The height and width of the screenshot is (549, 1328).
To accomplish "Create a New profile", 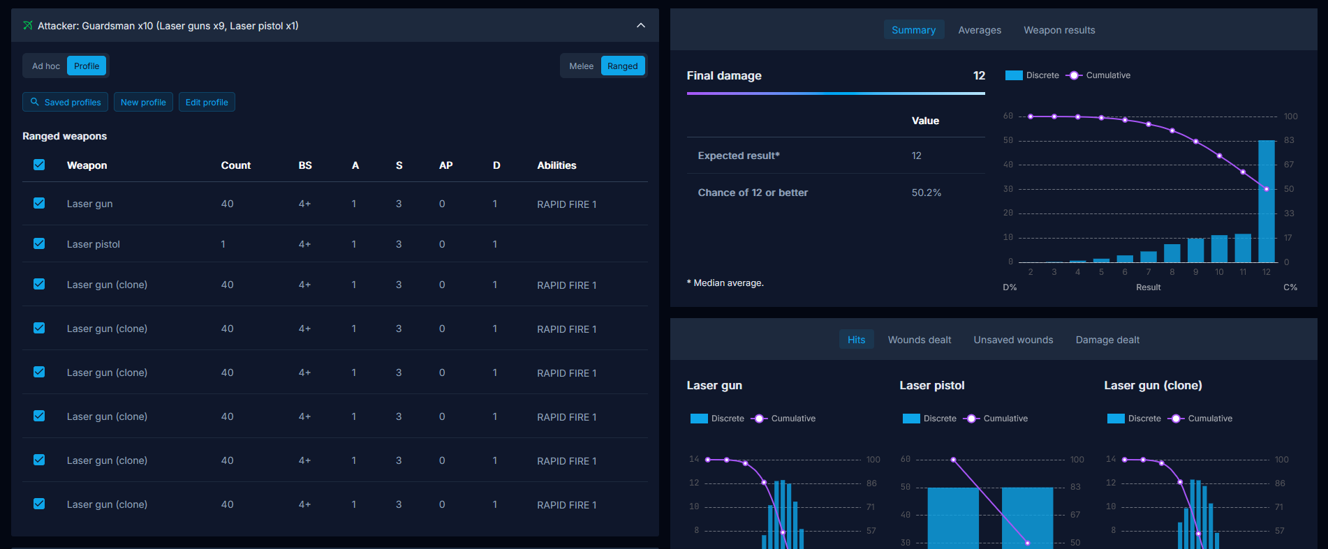I will pos(143,102).
